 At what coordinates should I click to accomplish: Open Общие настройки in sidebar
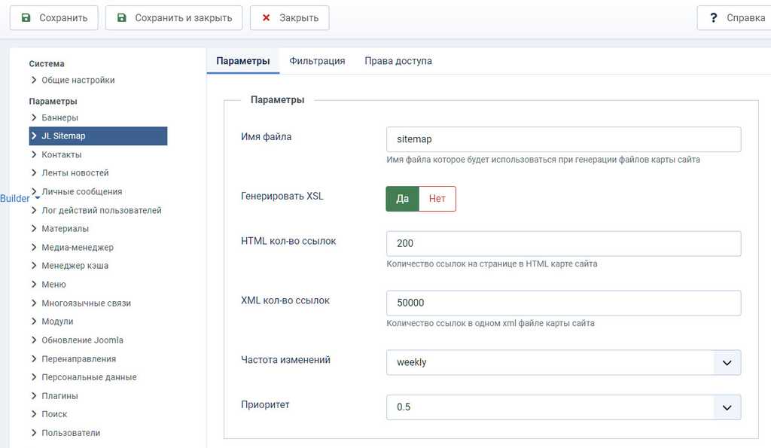tap(78, 80)
